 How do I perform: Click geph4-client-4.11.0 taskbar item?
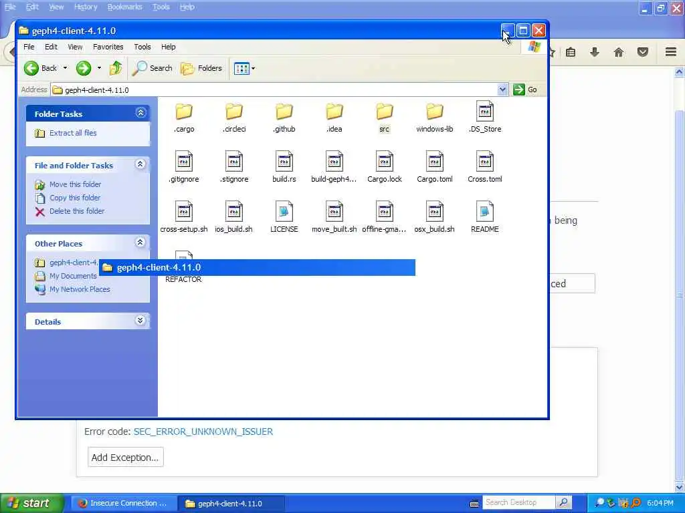pyautogui.click(x=231, y=504)
